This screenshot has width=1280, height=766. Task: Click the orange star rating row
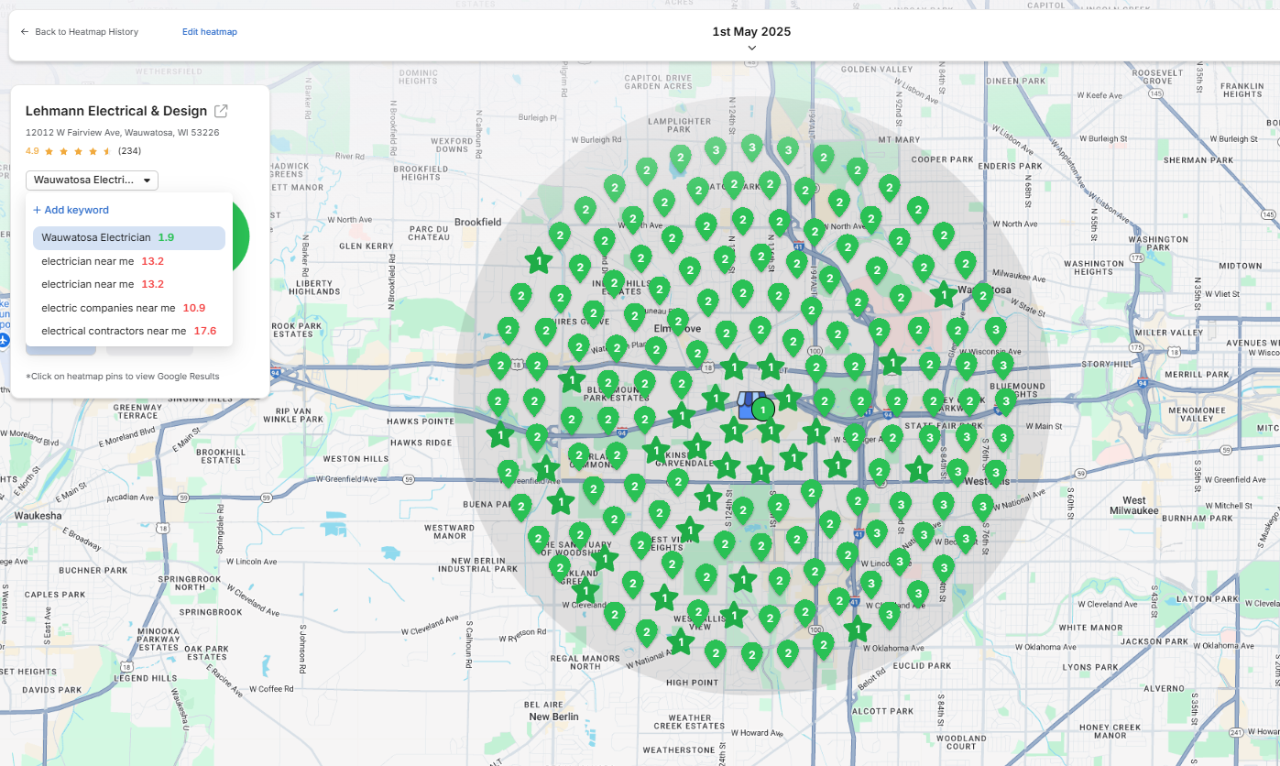(78, 151)
